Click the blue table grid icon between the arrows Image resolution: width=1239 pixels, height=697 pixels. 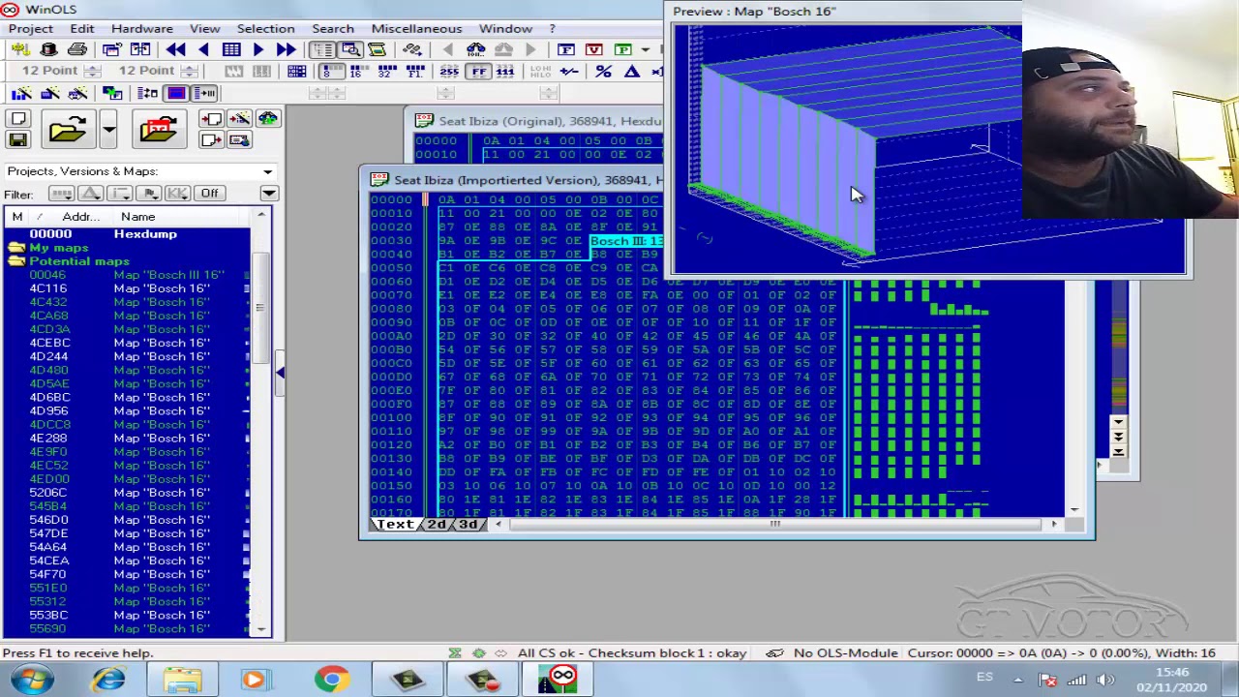click(x=231, y=49)
